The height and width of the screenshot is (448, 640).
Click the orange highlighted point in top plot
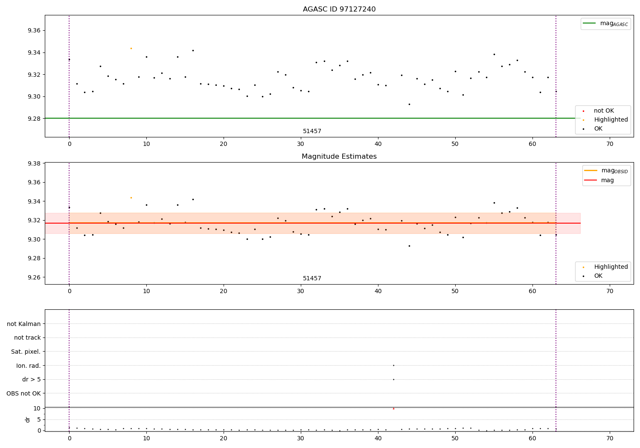point(131,48)
